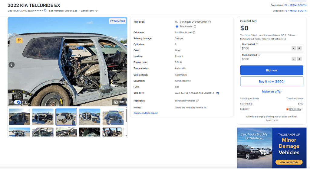Click Title Absent blue status dot

[x=177, y=27]
